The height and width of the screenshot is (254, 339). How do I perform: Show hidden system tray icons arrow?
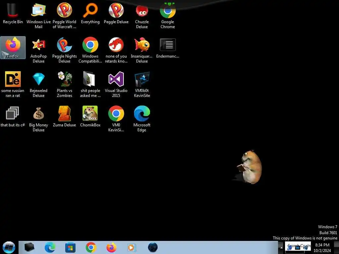[281, 247]
